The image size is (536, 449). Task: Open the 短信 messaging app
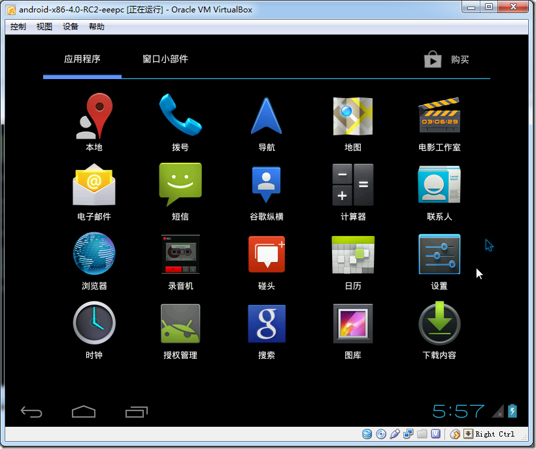tap(180, 191)
